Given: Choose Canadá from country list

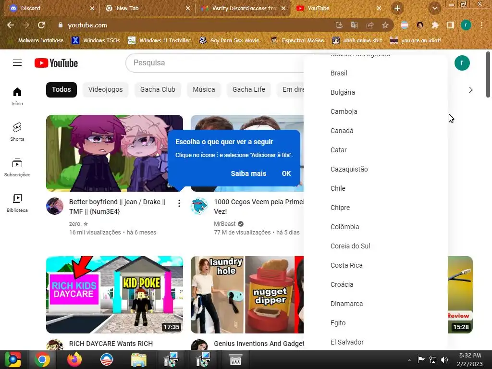Looking at the screenshot, I should (x=376, y=131).
